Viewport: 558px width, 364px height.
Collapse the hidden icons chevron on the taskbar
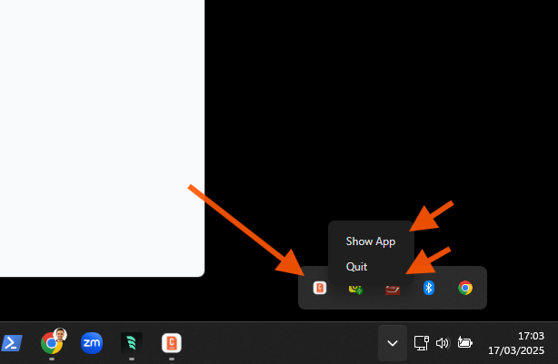[x=393, y=343]
